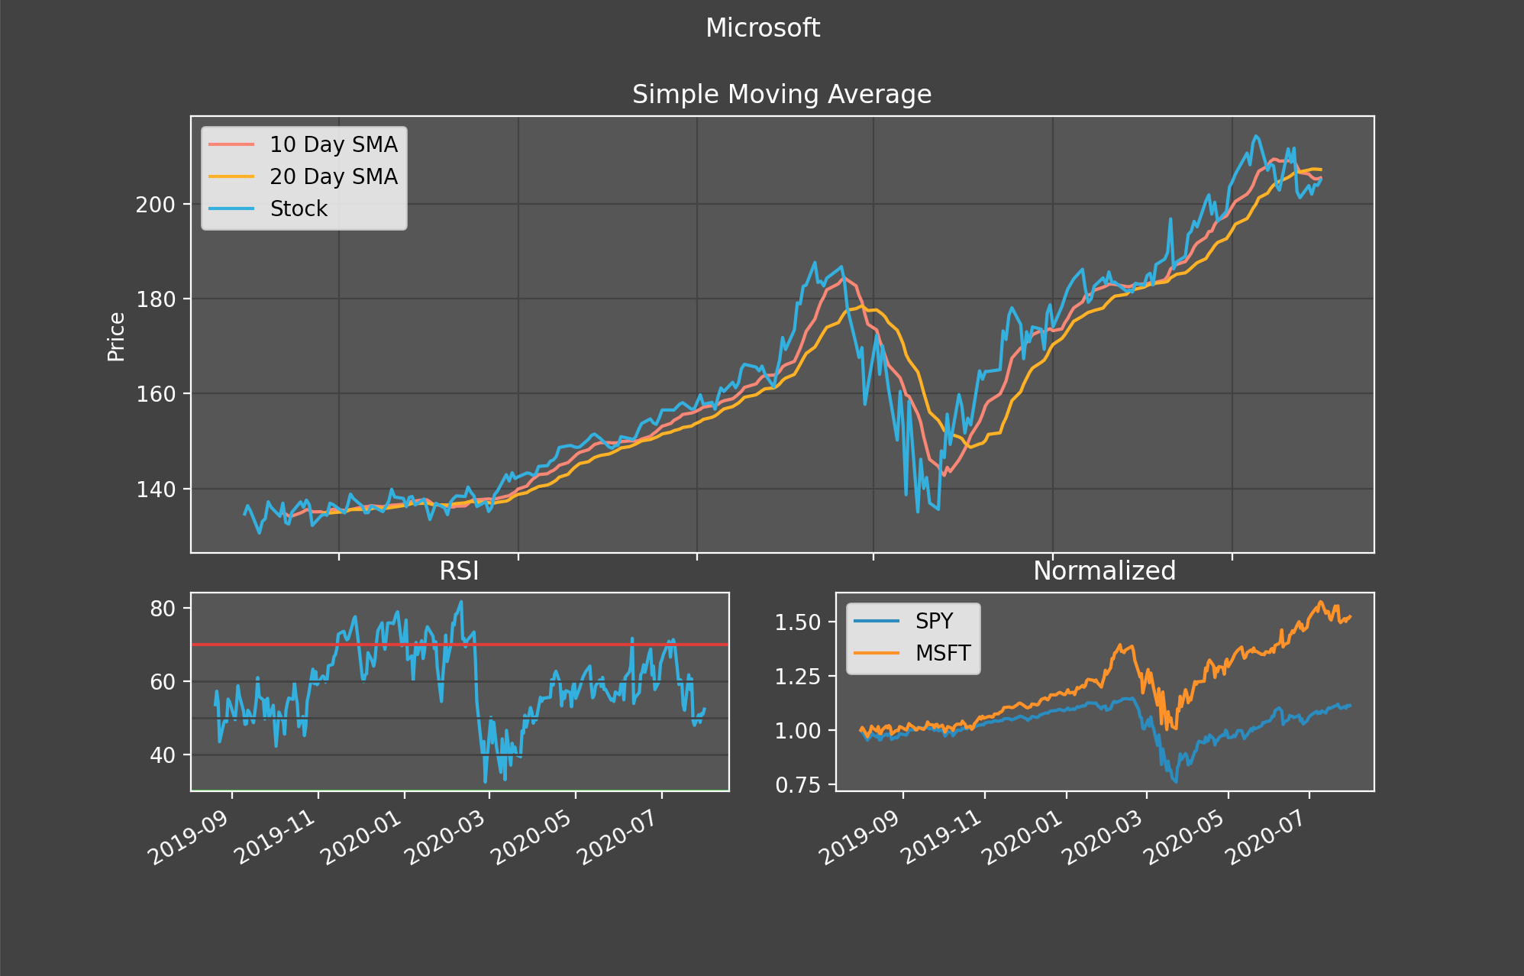
Task: Click the RSI subplot title
Action: coord(459,571)
